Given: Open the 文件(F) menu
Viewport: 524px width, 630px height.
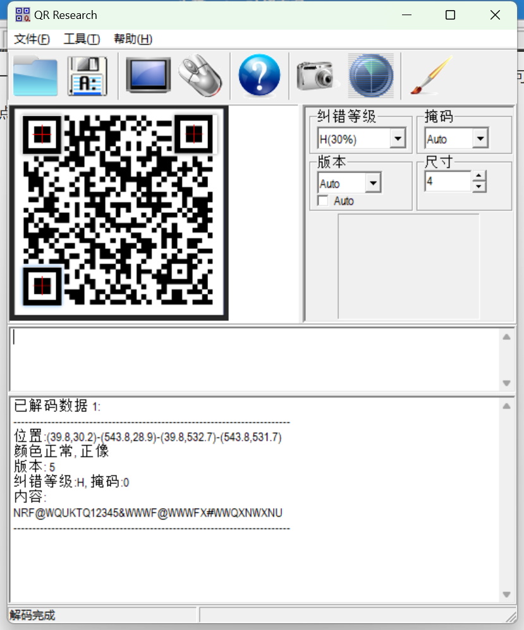Looking at the screenshot, I should coord(32,39).
